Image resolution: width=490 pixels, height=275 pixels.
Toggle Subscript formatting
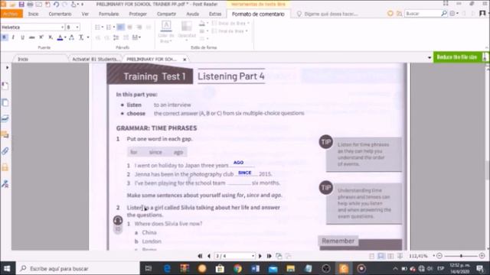(51, 37)
